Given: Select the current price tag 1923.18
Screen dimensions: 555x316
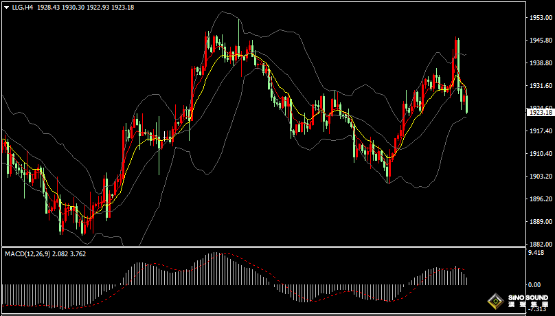Looking at the screenshot, I should (x=540, y=112).
